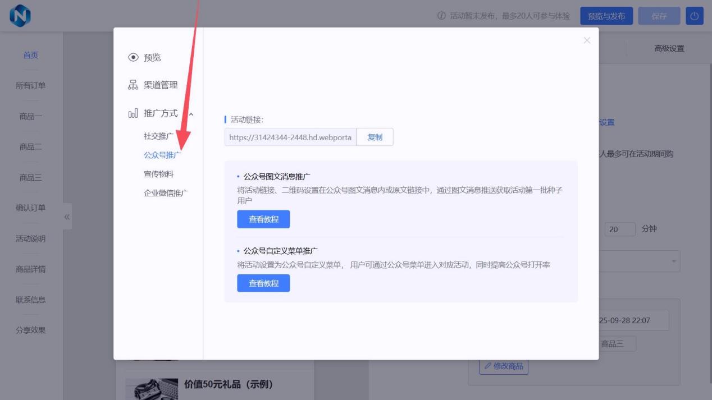Click the bar chart icon beside 推广方式

point(133,113)
